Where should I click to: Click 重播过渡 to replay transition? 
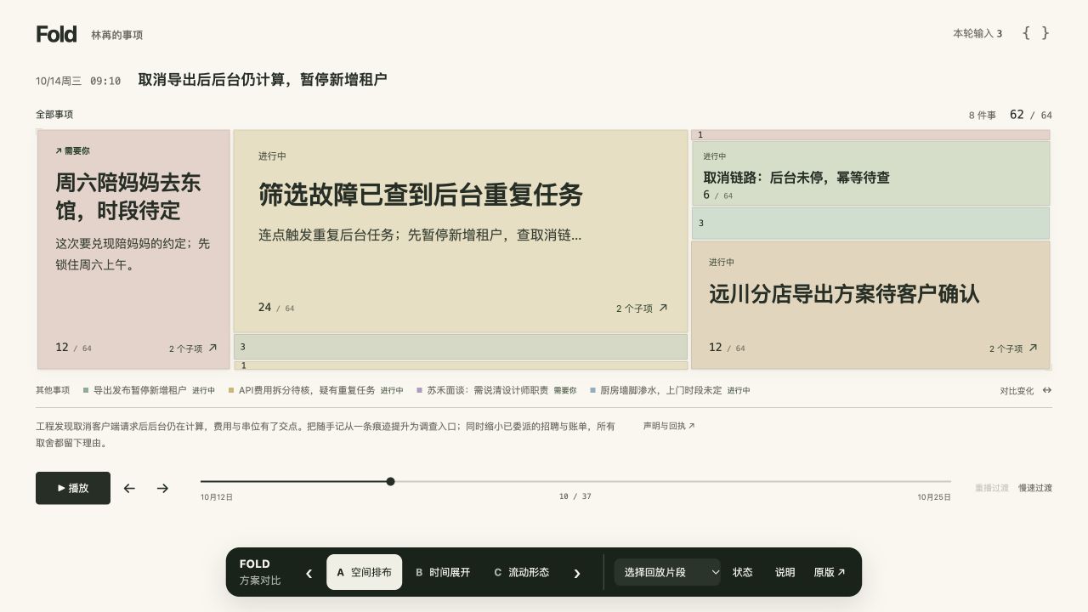[x=992, y=488]
